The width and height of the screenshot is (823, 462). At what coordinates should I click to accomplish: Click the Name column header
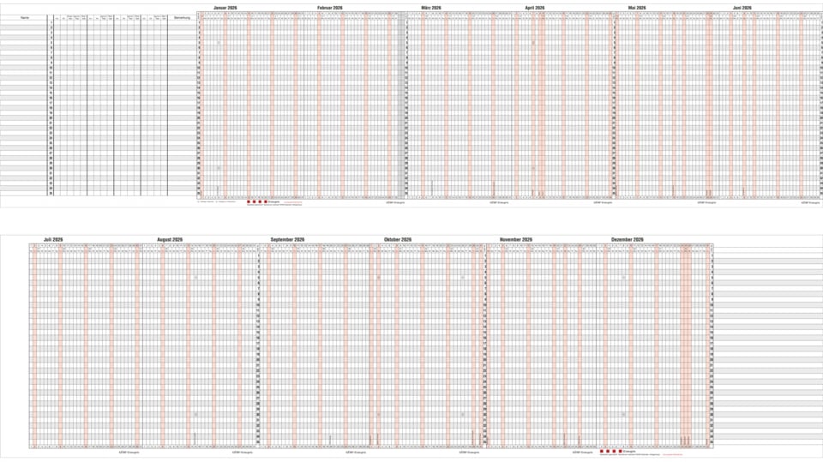25,17
